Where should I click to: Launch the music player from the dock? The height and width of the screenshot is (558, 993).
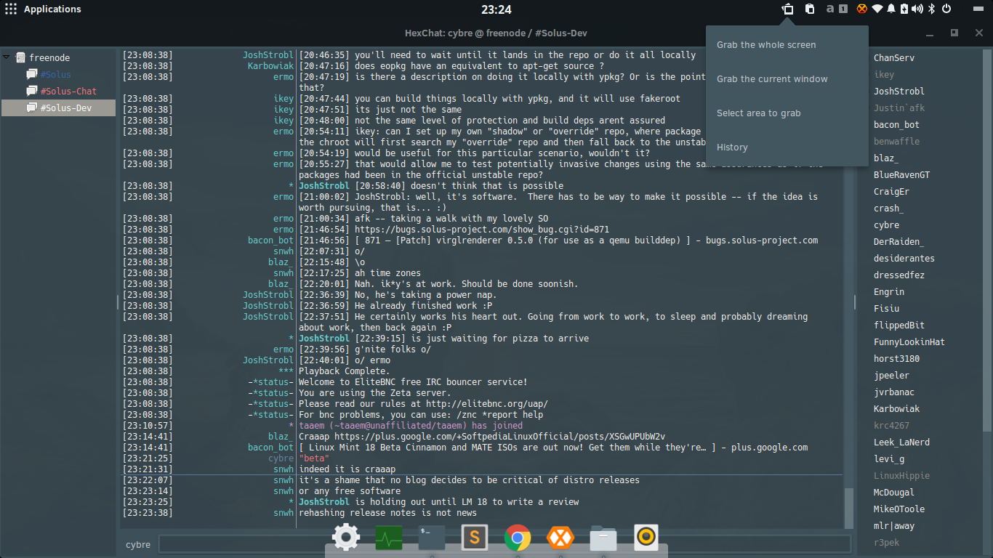point(646,538)
